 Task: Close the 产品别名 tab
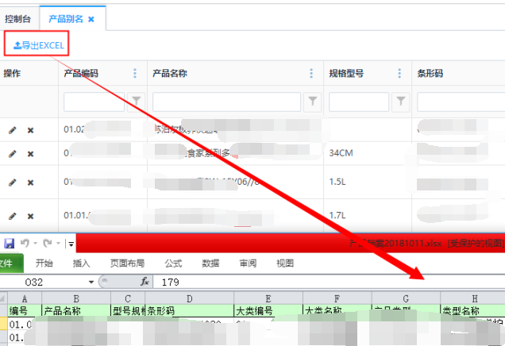[x=91, y=18]
